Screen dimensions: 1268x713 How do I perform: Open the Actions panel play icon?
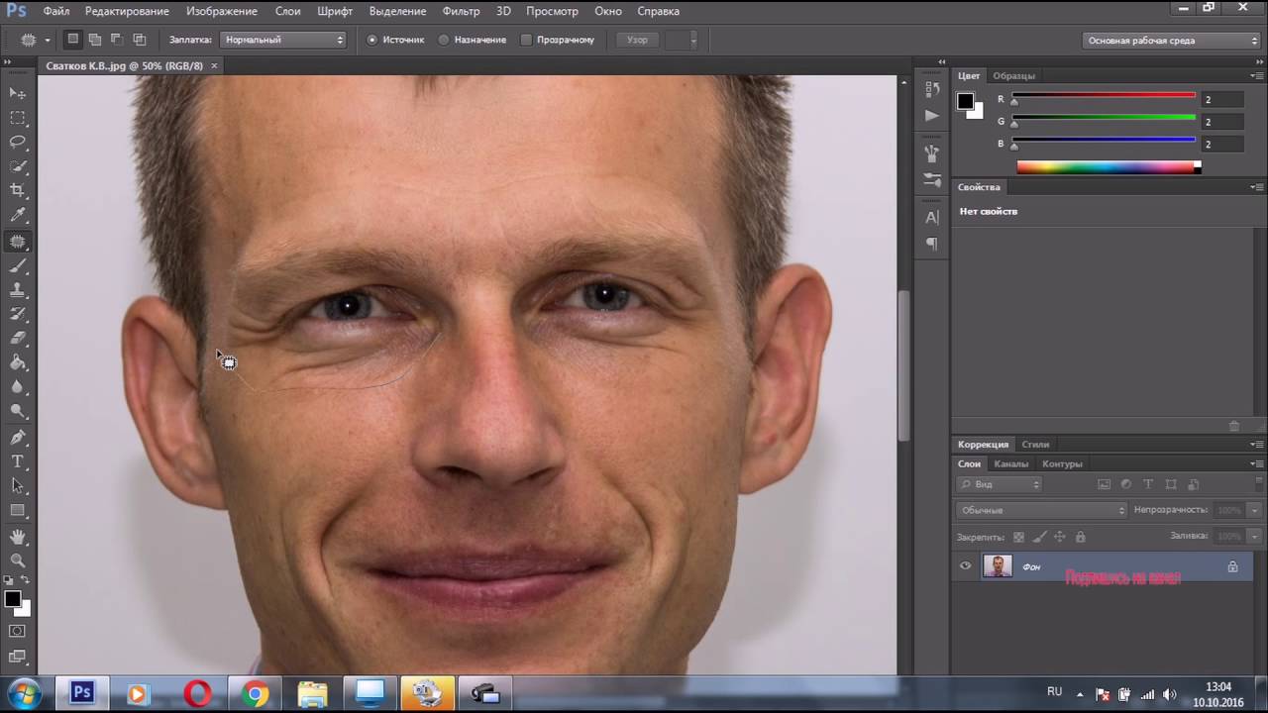pos(932,116)
